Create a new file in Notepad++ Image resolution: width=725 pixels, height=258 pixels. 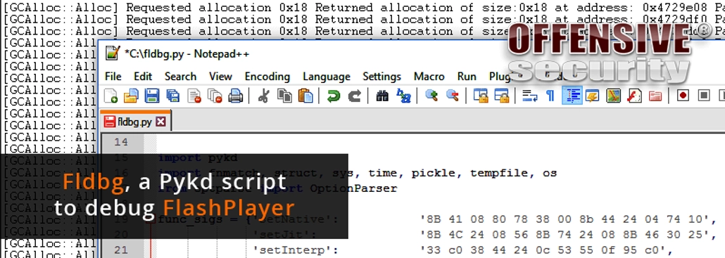click(x=111, y=96)
